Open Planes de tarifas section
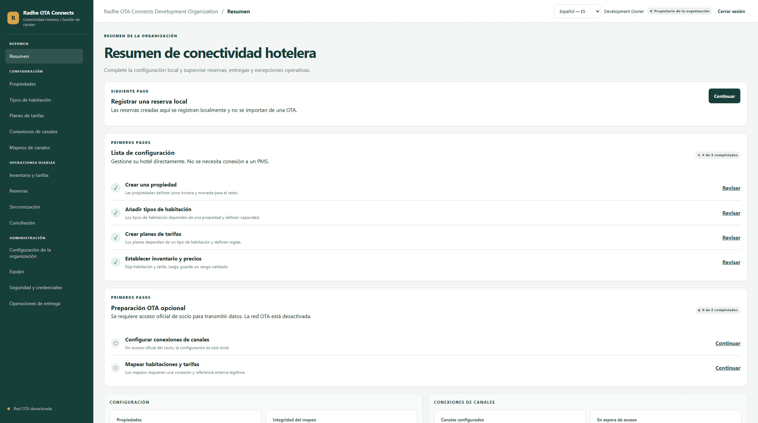The image size is (758, 423). [44, 116]
